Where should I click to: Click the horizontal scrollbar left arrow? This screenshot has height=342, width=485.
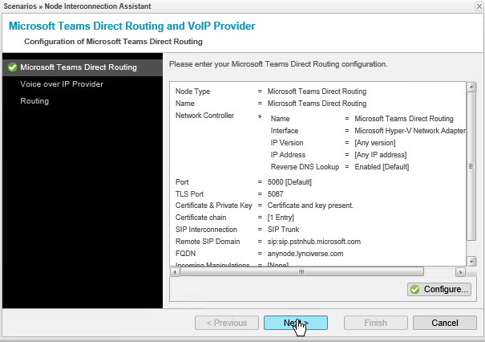[175, 271]
